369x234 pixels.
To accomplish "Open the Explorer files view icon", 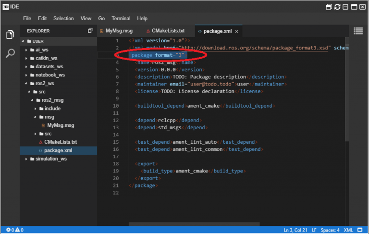I will tap(10, 35).
